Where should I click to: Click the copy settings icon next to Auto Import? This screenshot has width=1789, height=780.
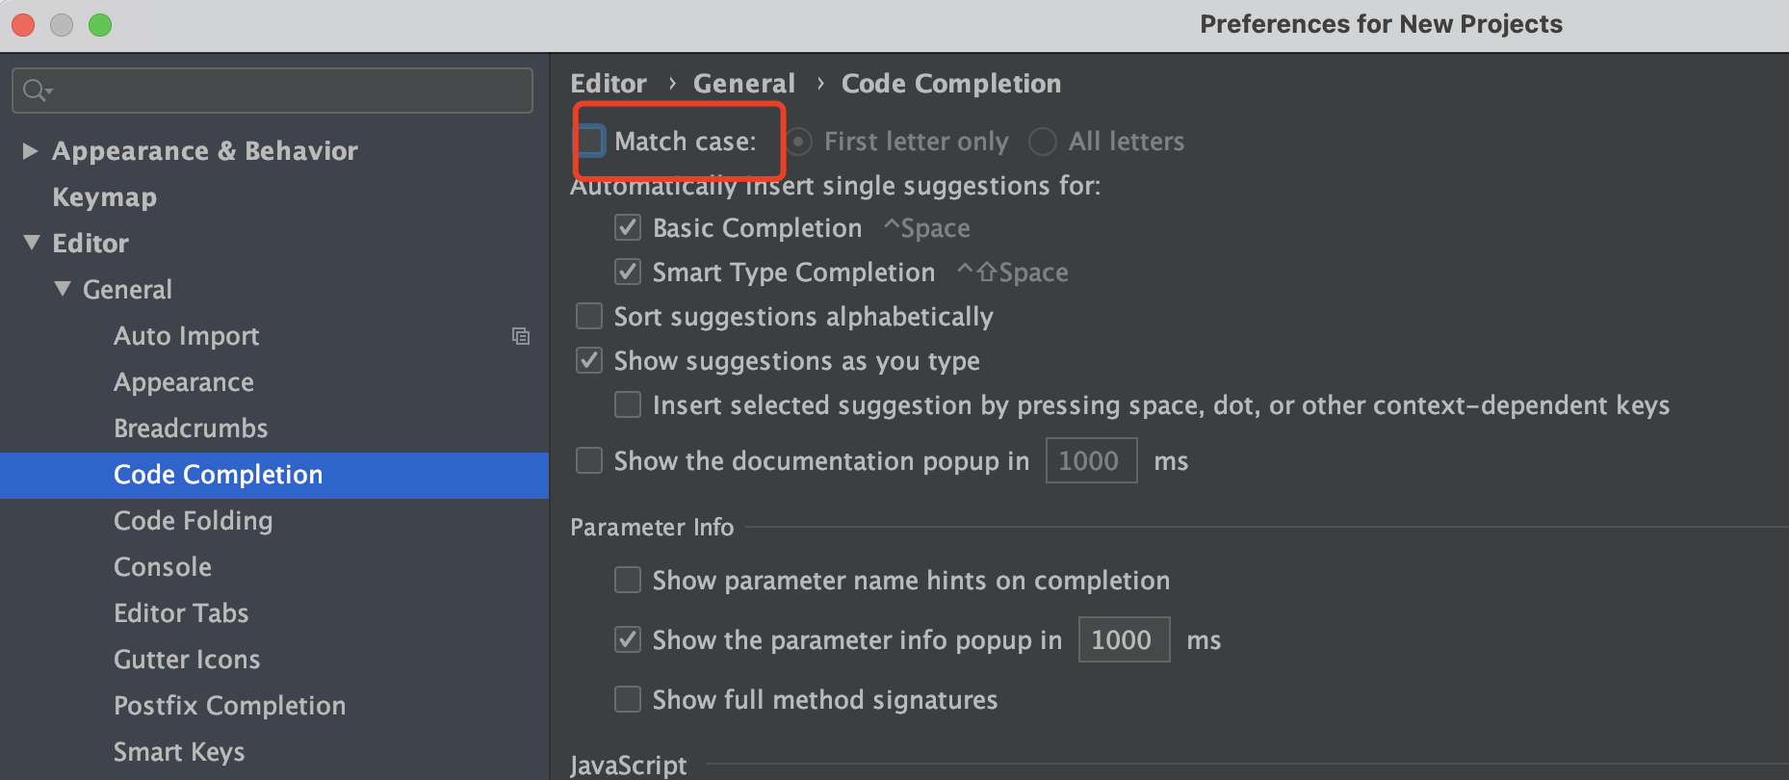(521, 336)
